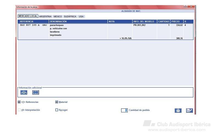
Task: Click the printer icon button
Action: pyautogui.click(x=178, y=111)
